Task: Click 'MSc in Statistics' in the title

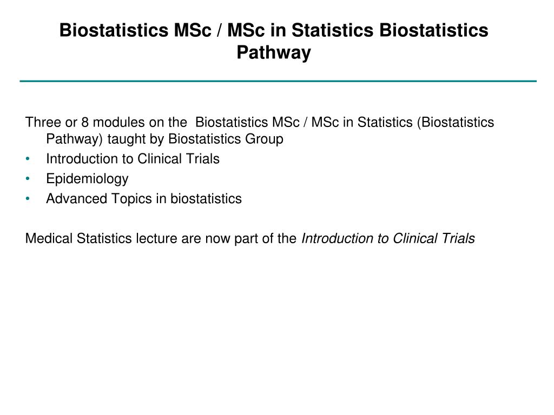Action: (x=300, y=30)
